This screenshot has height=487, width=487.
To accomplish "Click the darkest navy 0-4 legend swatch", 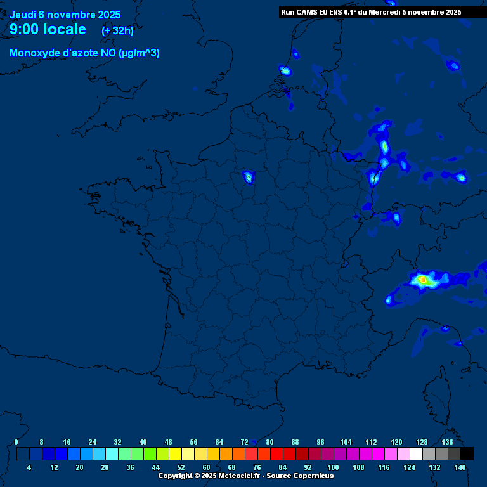I will 23,453.
